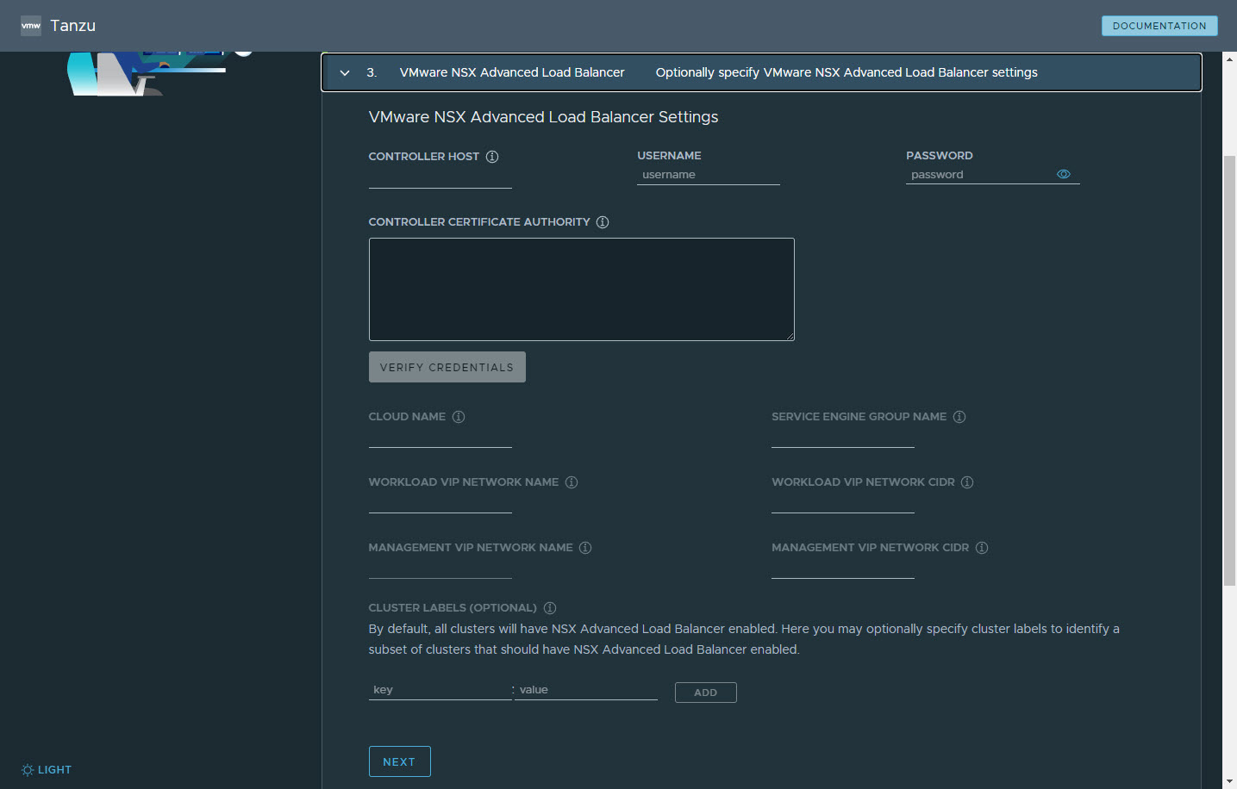
Task: Click the Add label button
Action: [x=706, y=693]
